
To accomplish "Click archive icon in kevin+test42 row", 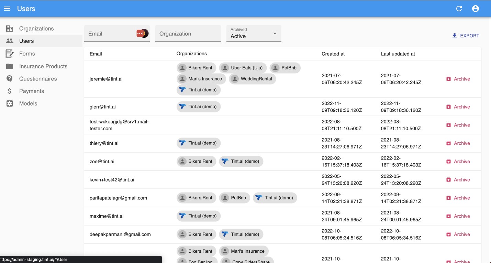I will (448, 180).
